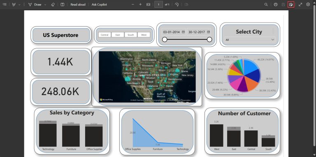Open the Draw pen options dropdown

[x=45, y=5]
